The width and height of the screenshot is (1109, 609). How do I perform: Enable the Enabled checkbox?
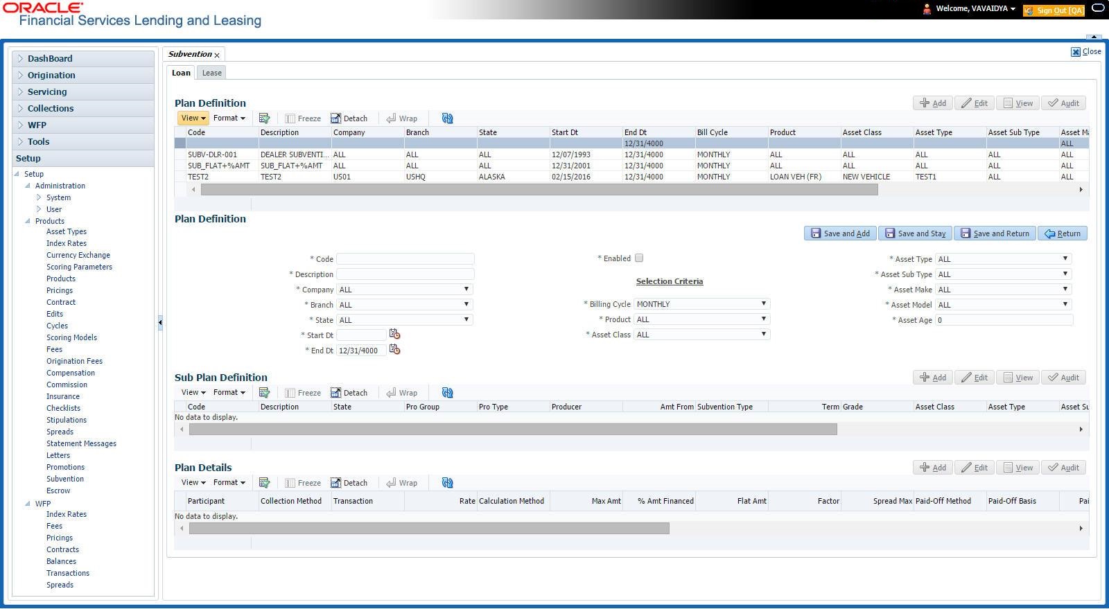[639, 258]
